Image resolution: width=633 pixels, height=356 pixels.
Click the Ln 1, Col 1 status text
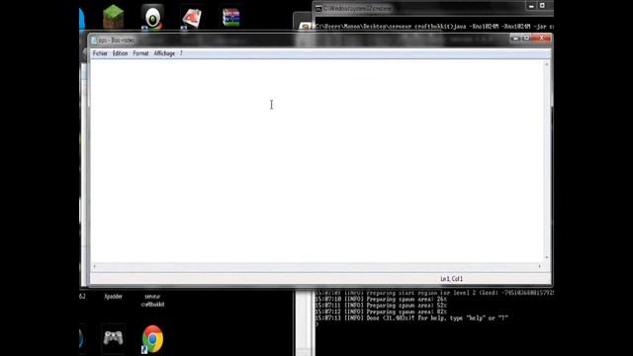pyautogui.click(x=451, y=279)
